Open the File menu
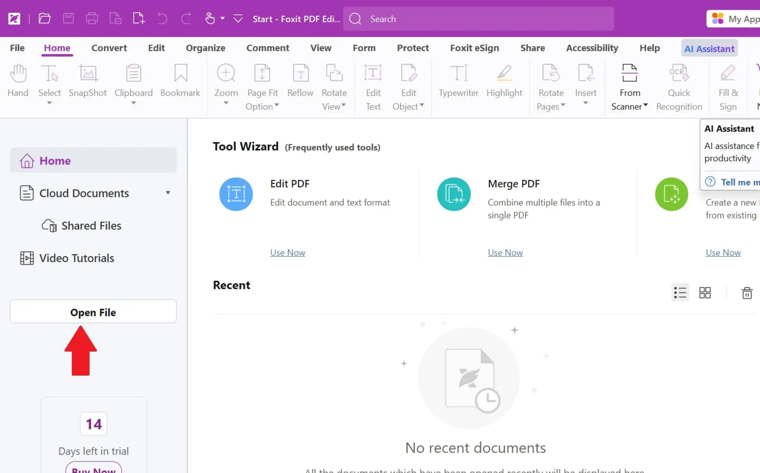The width and height of the screenshot is (760, 473). (x=17, y=48)
